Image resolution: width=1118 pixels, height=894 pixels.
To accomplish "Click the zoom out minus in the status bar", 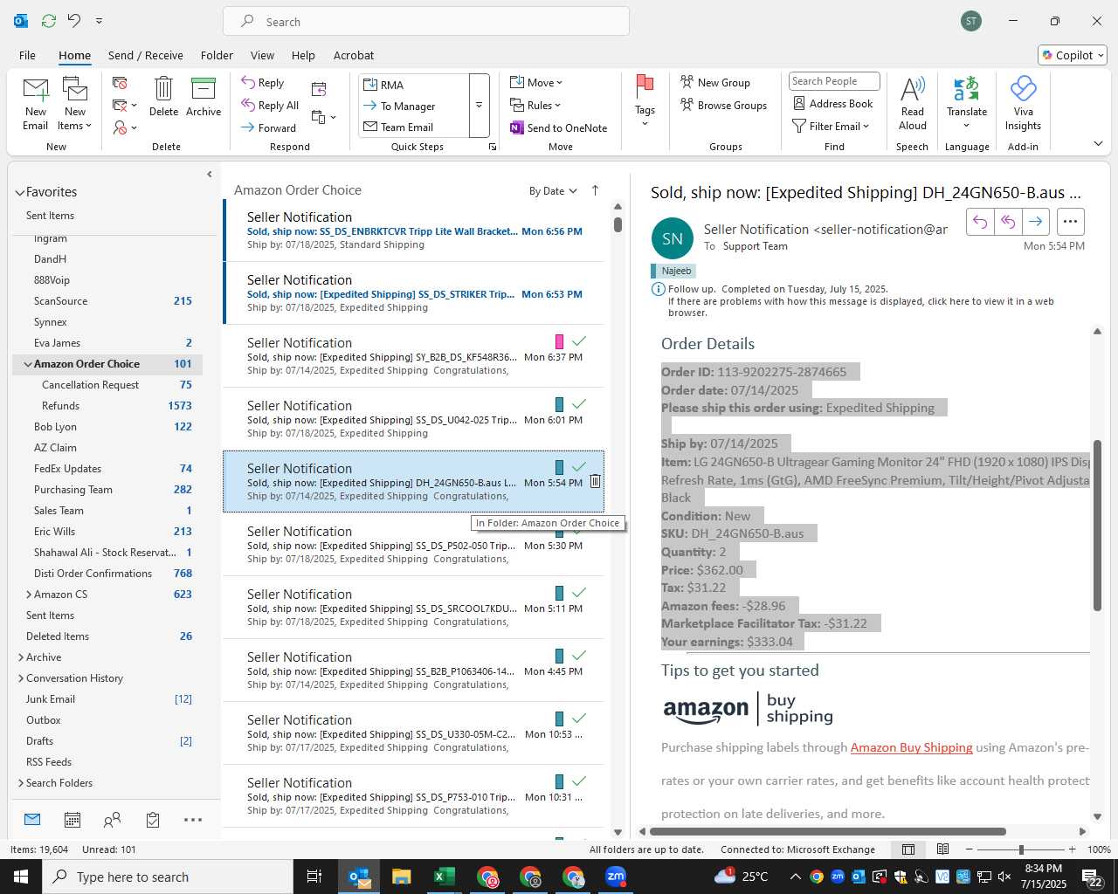I will (970, 849).
